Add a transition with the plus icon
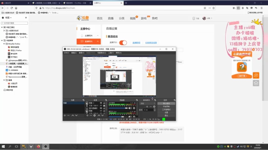 [147, 107]
